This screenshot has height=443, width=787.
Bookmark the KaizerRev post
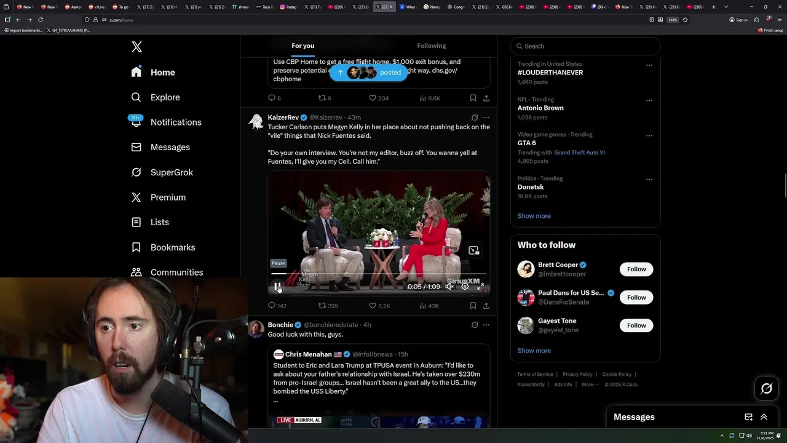click(473, 305)
